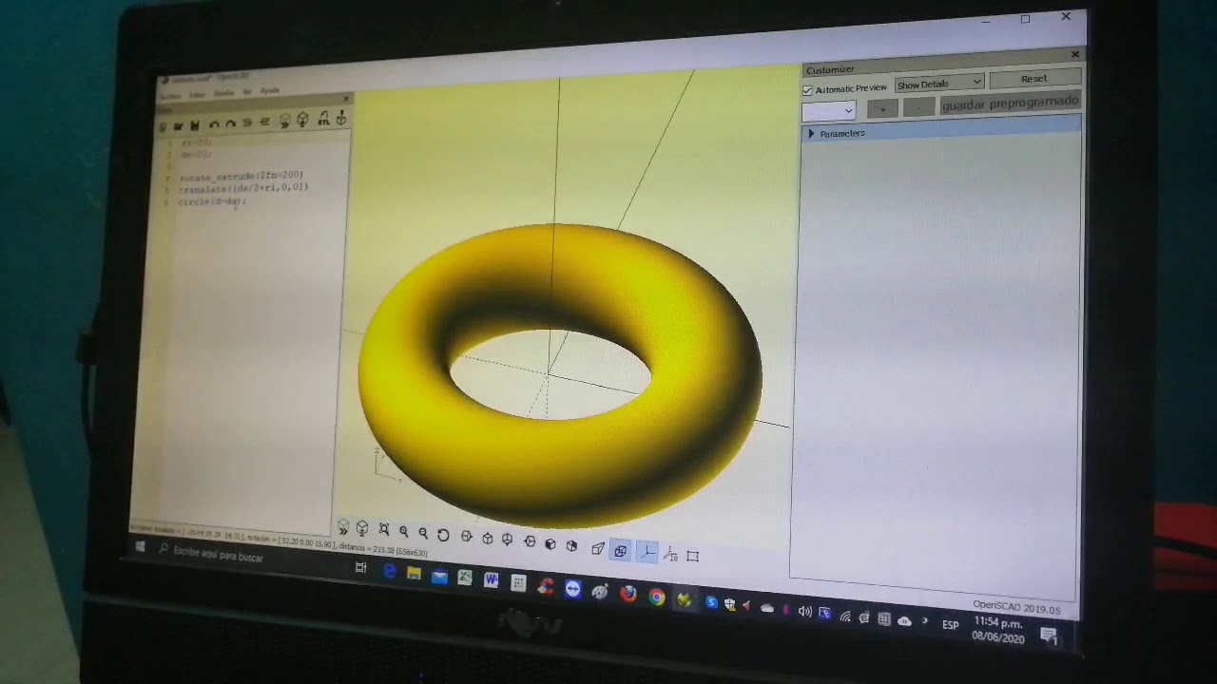
Task: Click the minus preset button beside plus
Action: (x=918, y=107)
